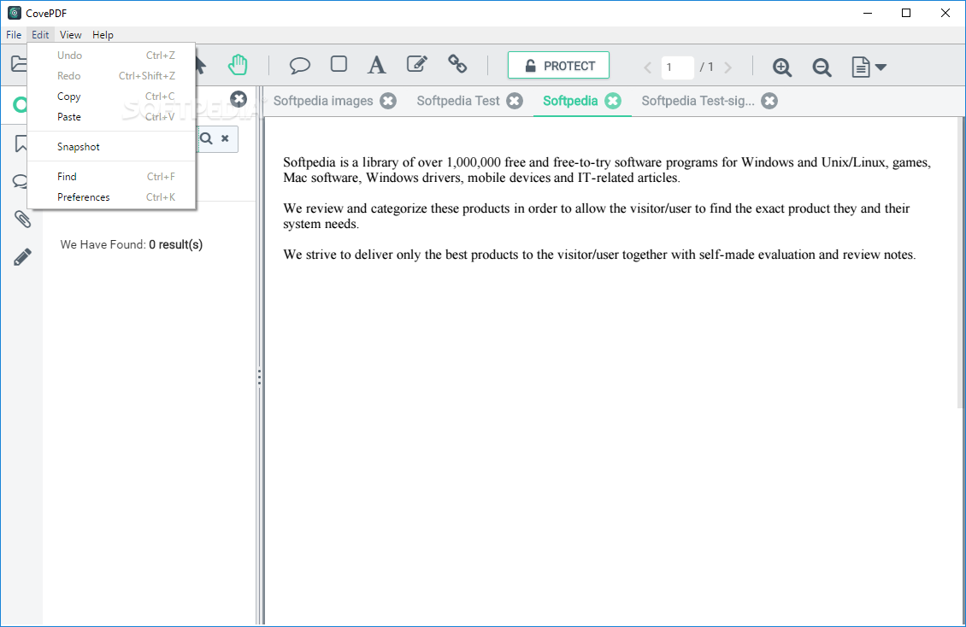Clear search field with x
The image size is (966, 627).
(225, 138)
